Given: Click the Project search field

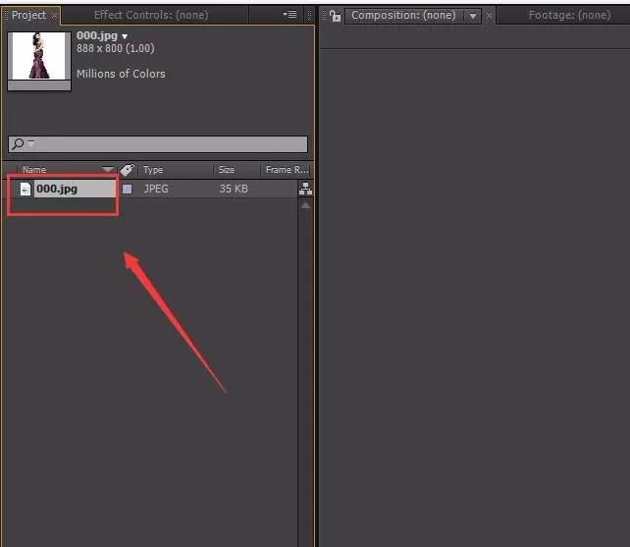Looking at the screenshot, I should pyautogui.click(x=158, y=144).
